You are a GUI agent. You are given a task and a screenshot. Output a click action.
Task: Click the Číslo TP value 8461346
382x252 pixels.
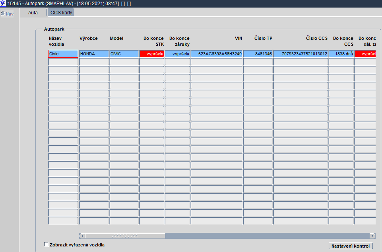[x=258, y=54]
